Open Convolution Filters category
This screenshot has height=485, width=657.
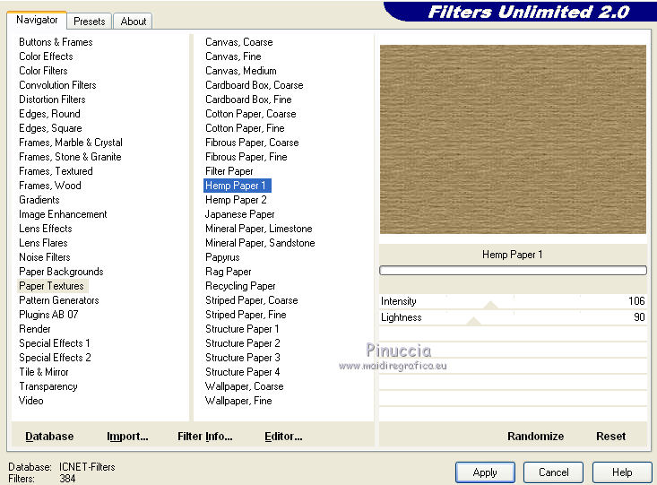tap(57, 85)
